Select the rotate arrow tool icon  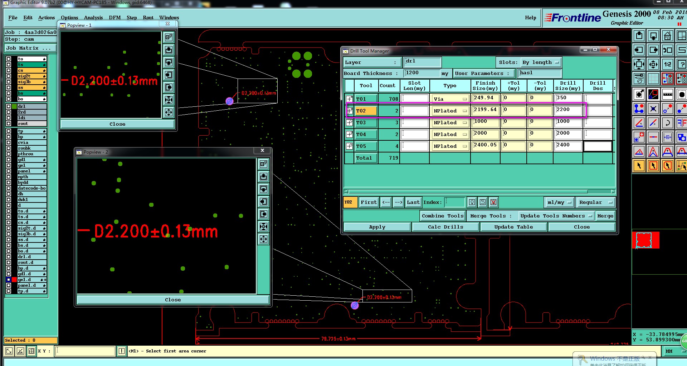pos(668,123)
